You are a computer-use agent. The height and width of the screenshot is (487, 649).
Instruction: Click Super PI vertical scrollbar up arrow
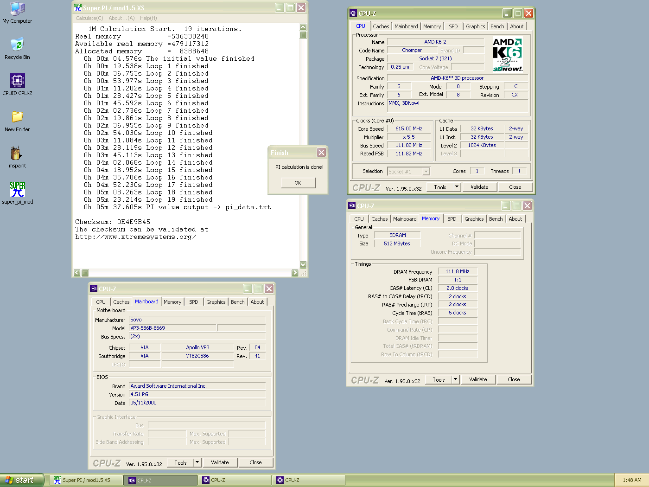[x=303, y=27]
